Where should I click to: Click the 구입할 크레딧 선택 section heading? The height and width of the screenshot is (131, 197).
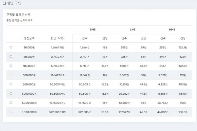pyautogui.click(x=21, y=15)
